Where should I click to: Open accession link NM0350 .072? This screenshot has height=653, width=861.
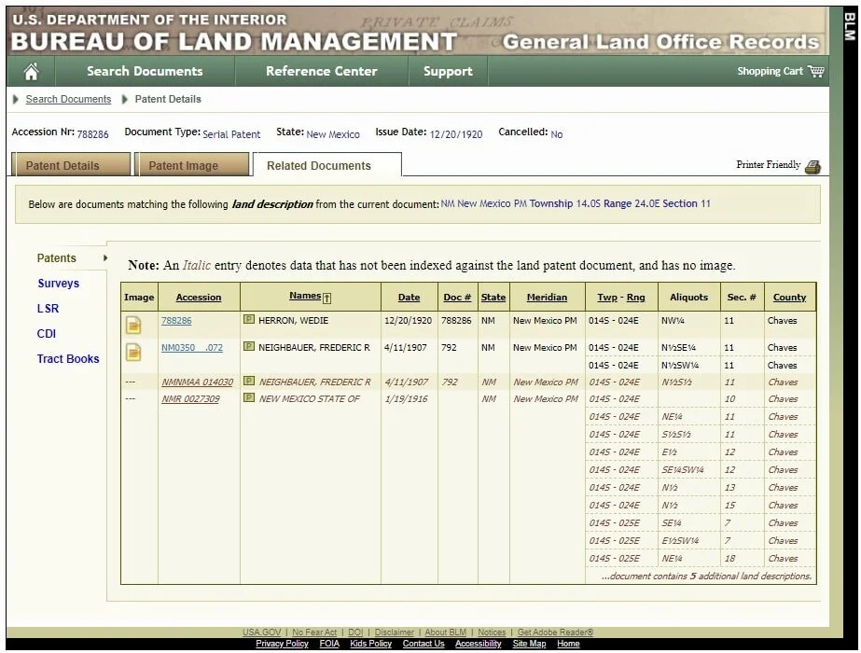(191, 348)
